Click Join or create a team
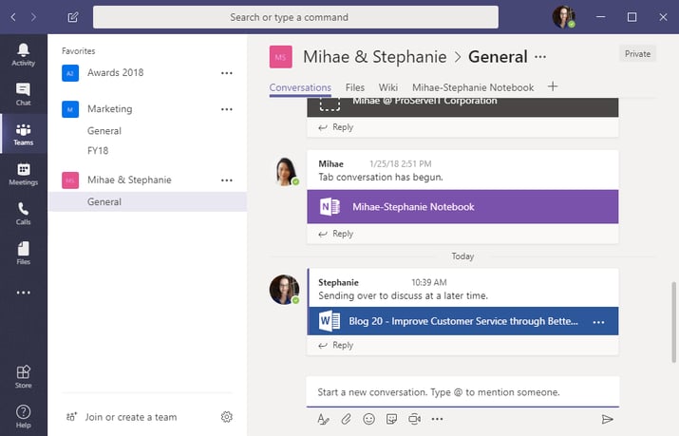Viewport: 679px width, 436px height. tap(131, 417)
